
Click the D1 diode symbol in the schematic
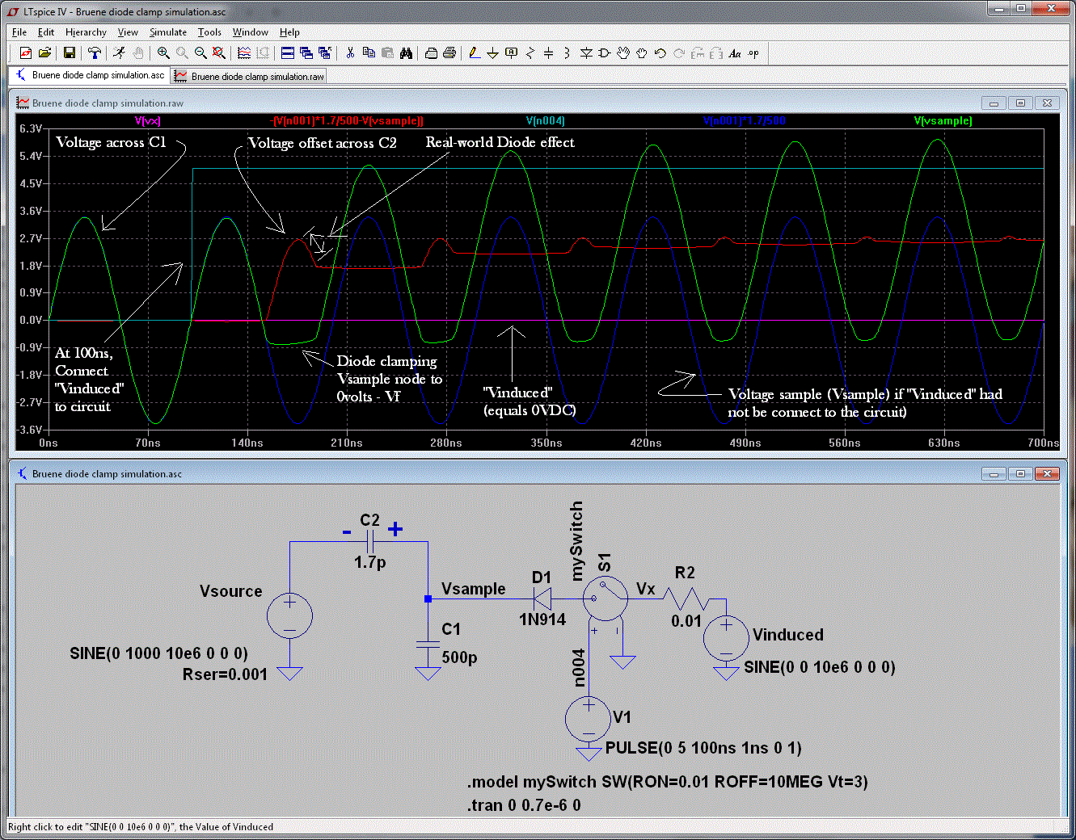click(x=542, y=598)
